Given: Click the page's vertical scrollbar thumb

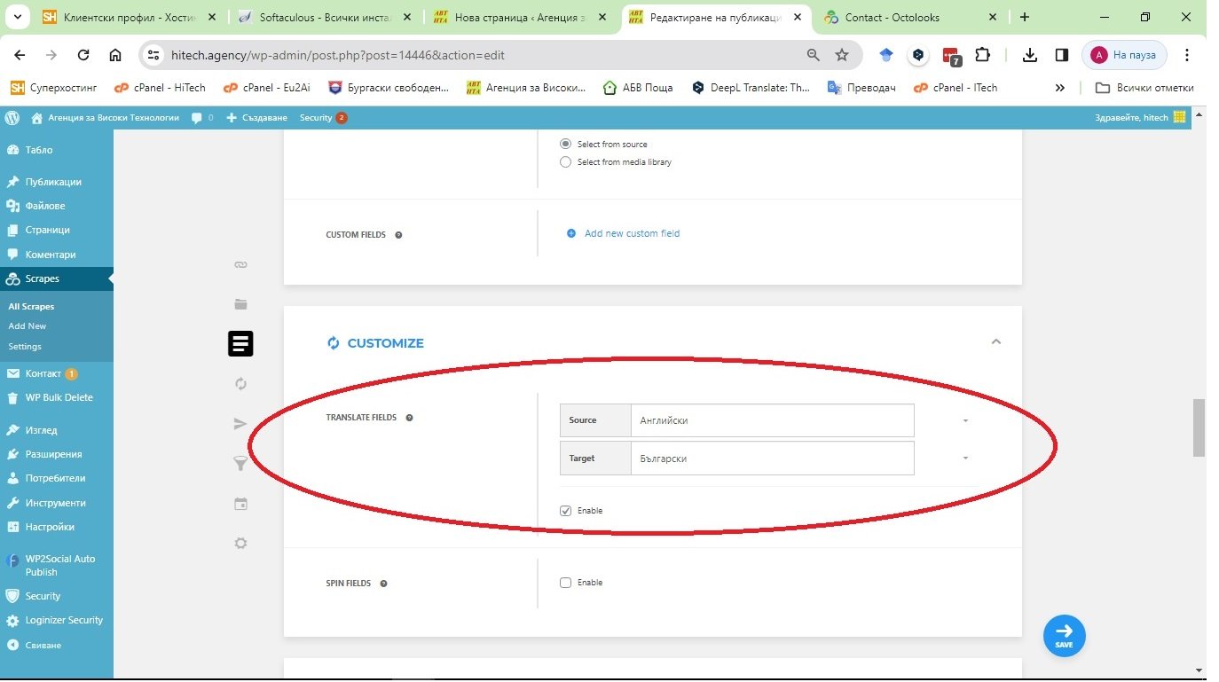Looking at the screenshot, I should (x=1199, y=427).
